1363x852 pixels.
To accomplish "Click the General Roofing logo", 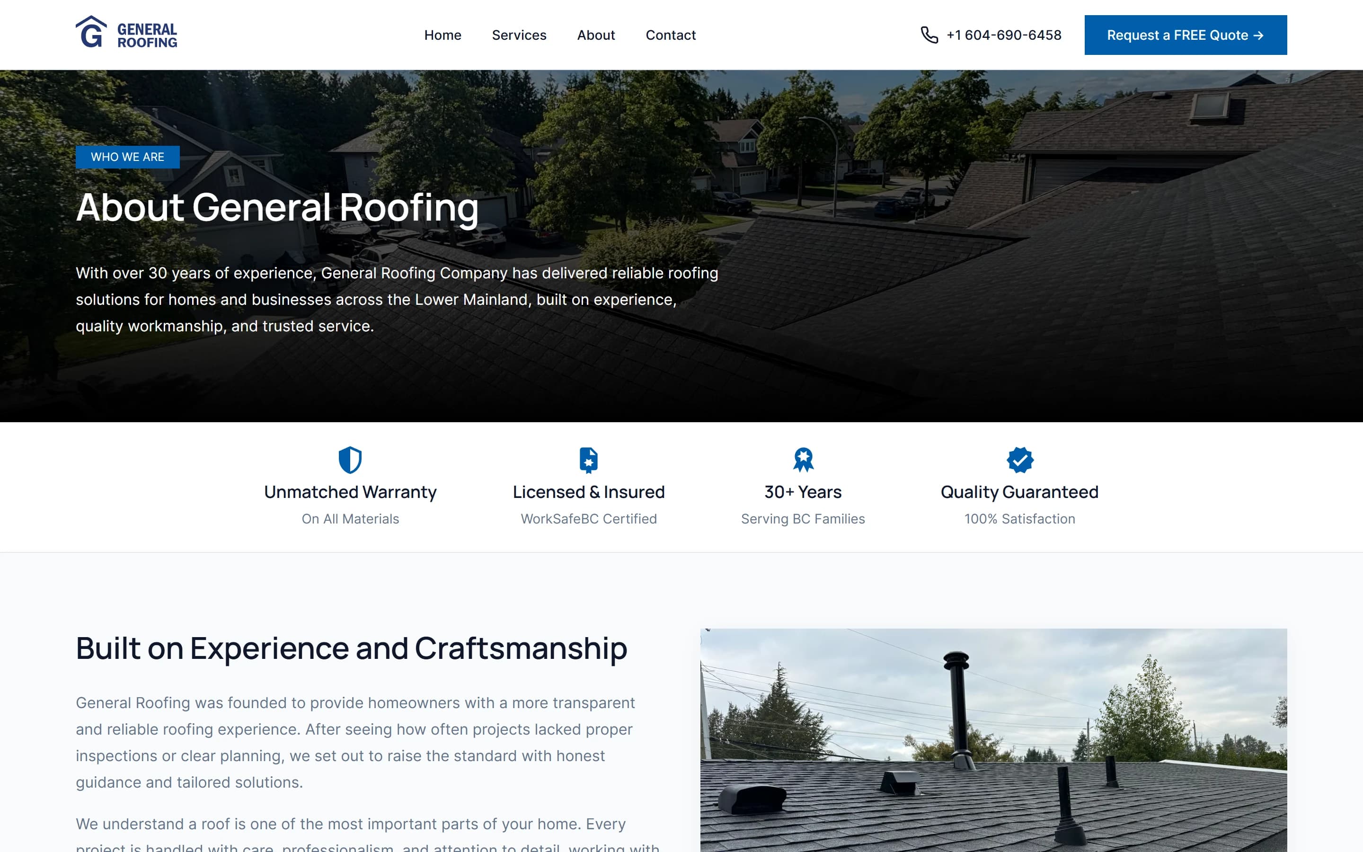I will 127,33.
